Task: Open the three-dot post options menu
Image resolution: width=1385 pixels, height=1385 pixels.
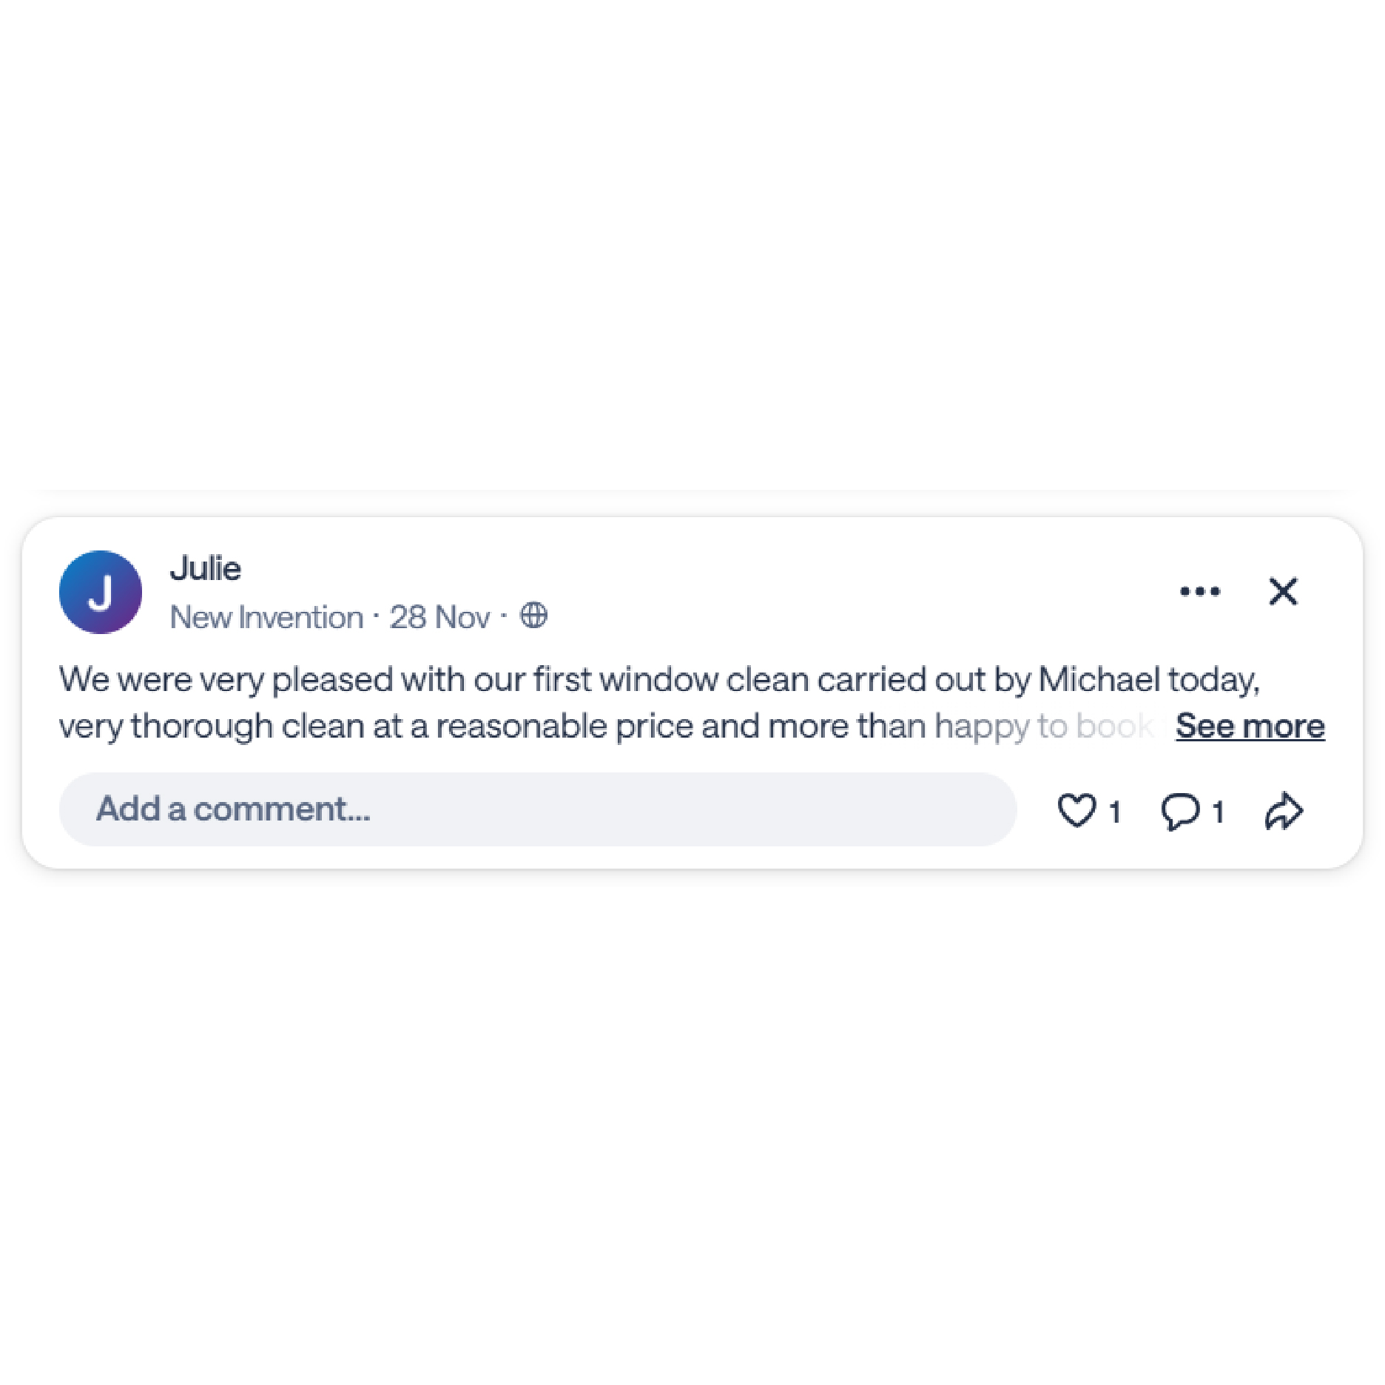Action: [x=1200, y=591]
